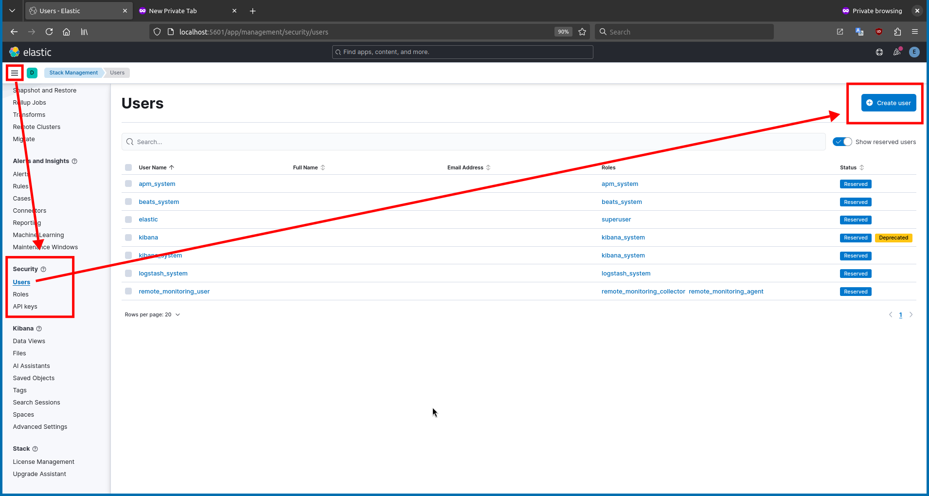Screen dimensions: 929x496
Task: Open the user avatar E menu
Action: tap(914, 52)
